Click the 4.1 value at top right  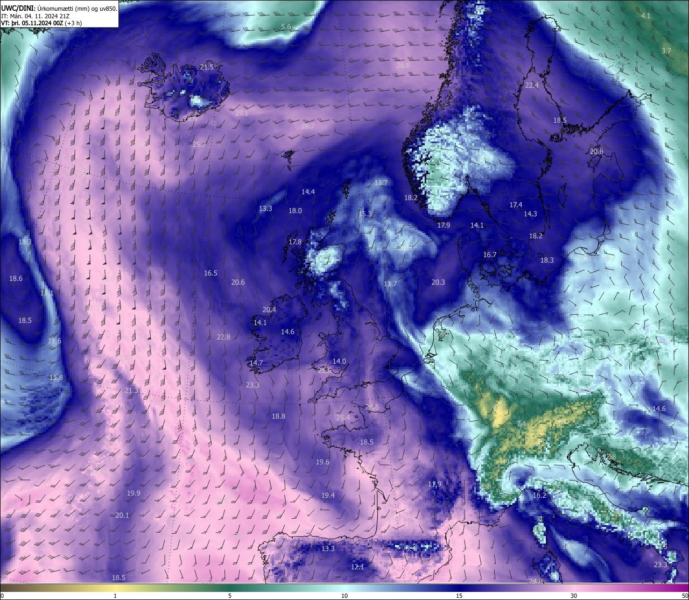coord(646,16)
